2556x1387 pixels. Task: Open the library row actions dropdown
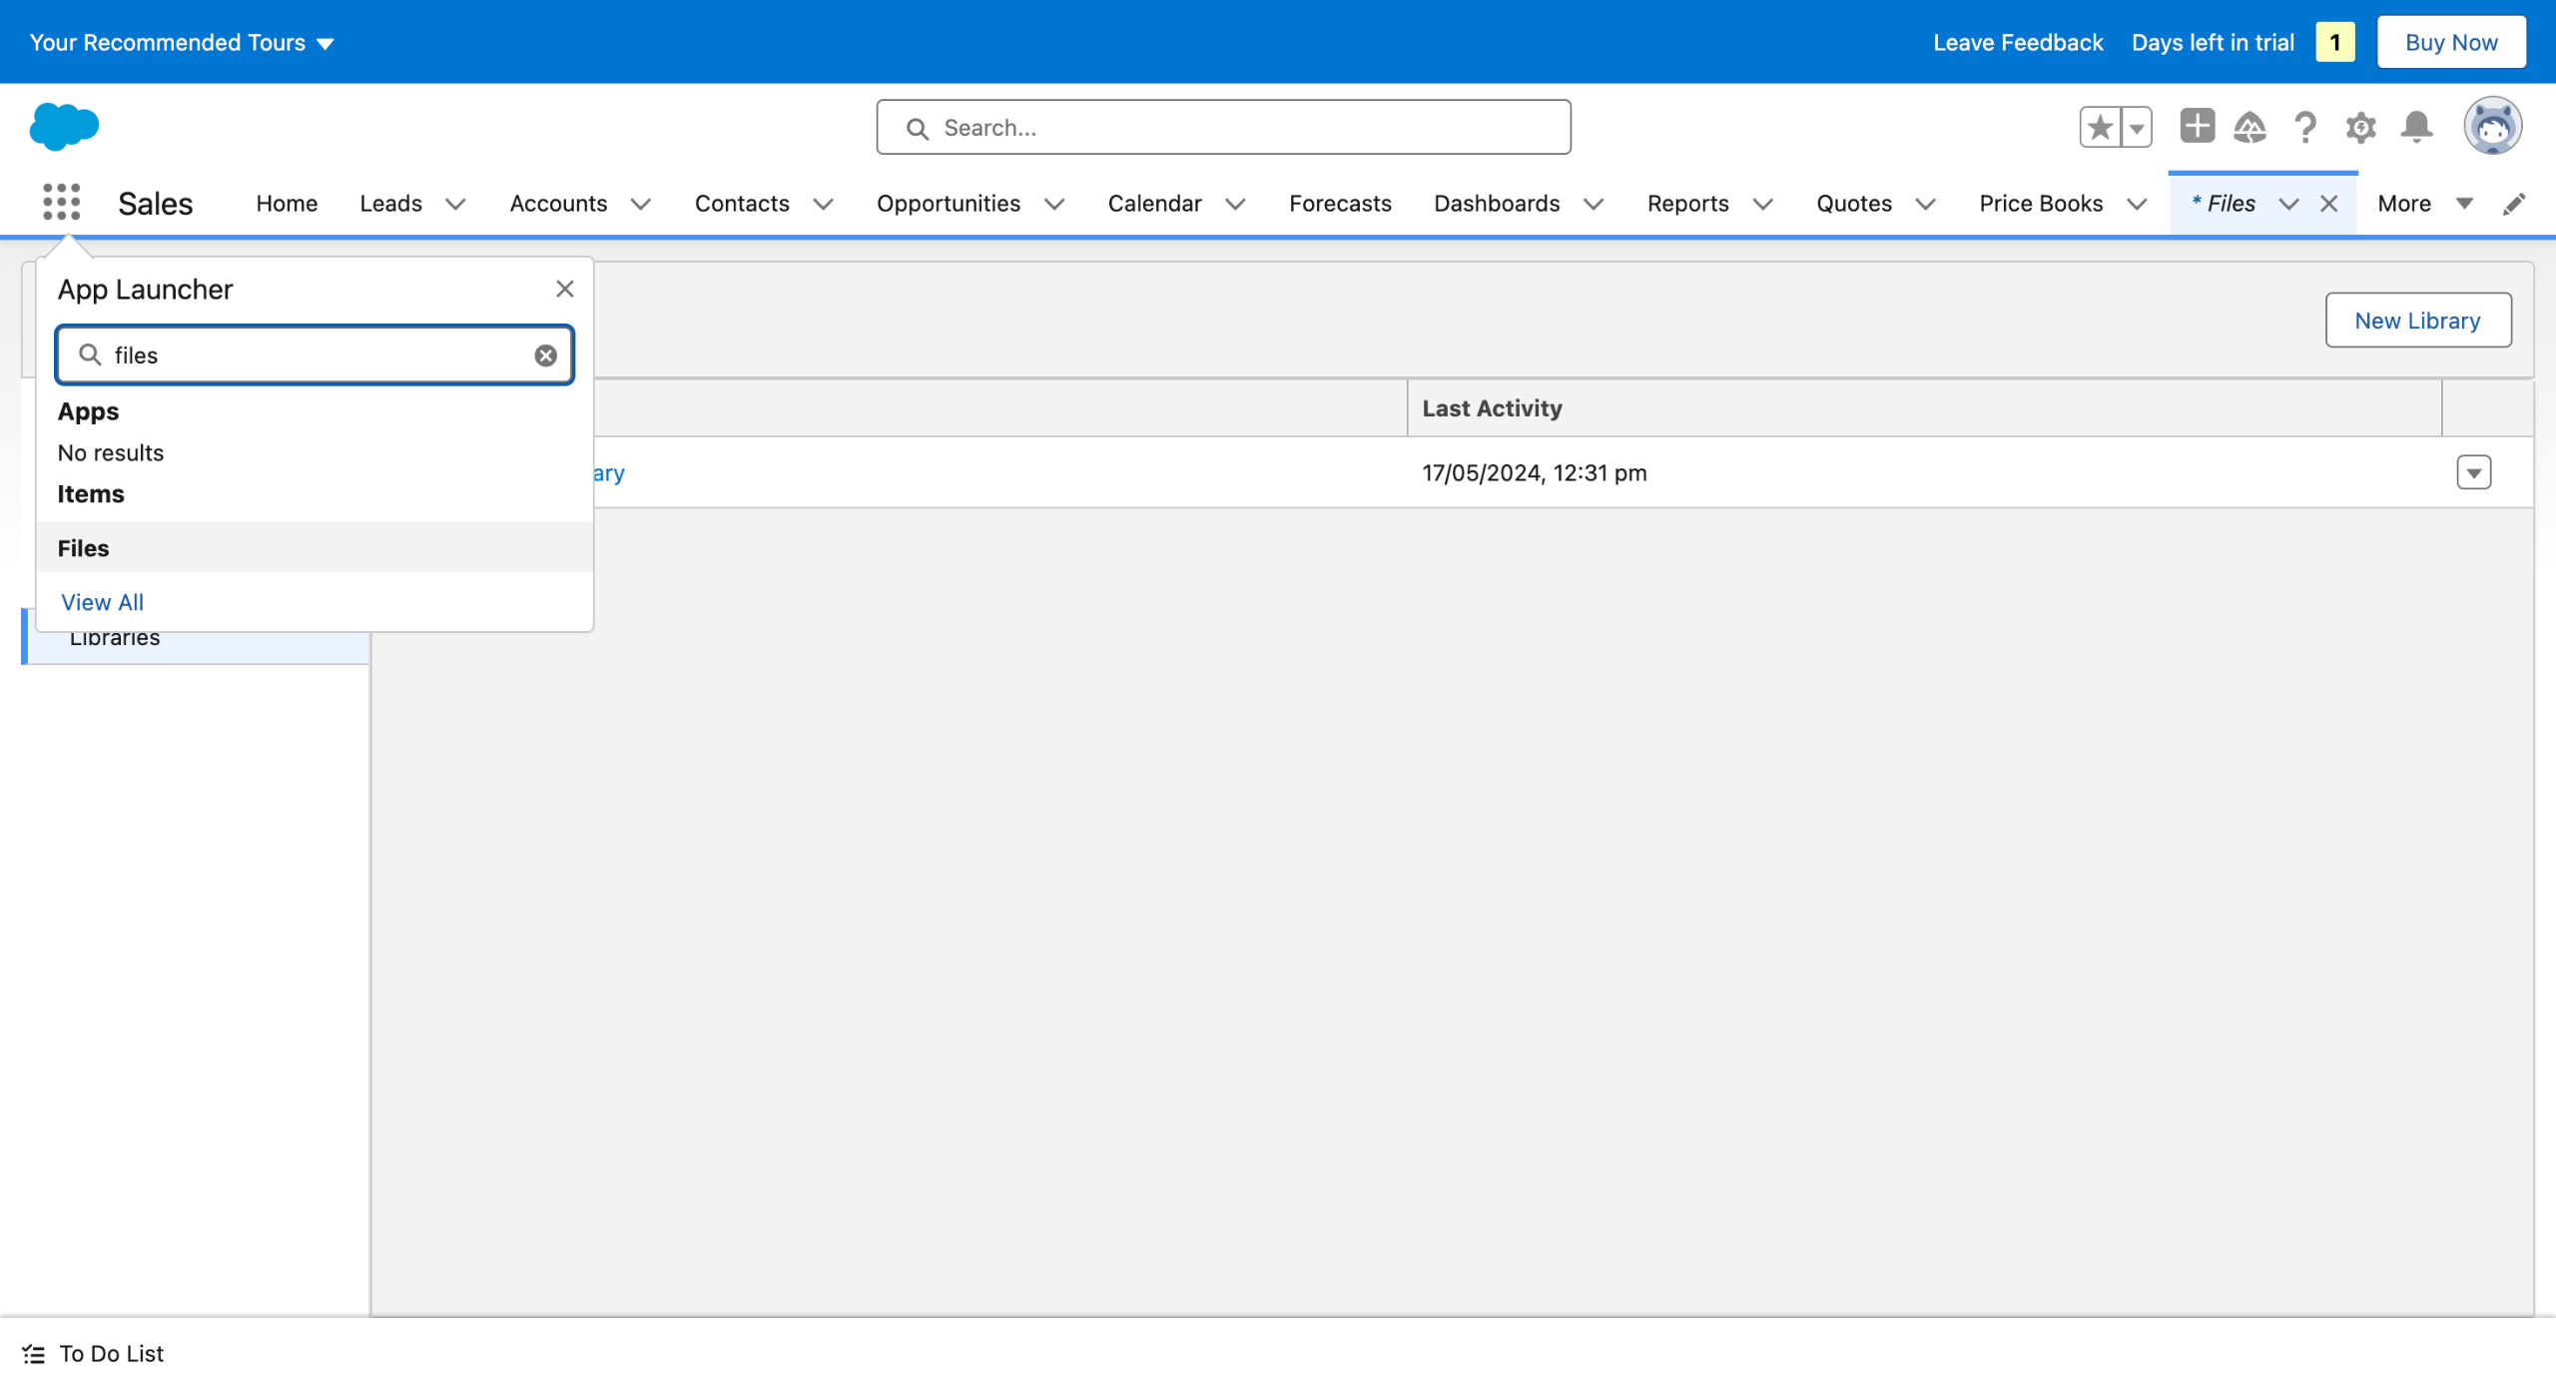pos(2474,472)
